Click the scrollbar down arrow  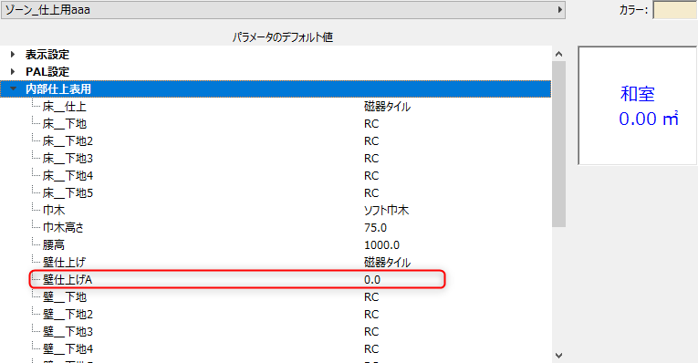click(x=559, y=356)
